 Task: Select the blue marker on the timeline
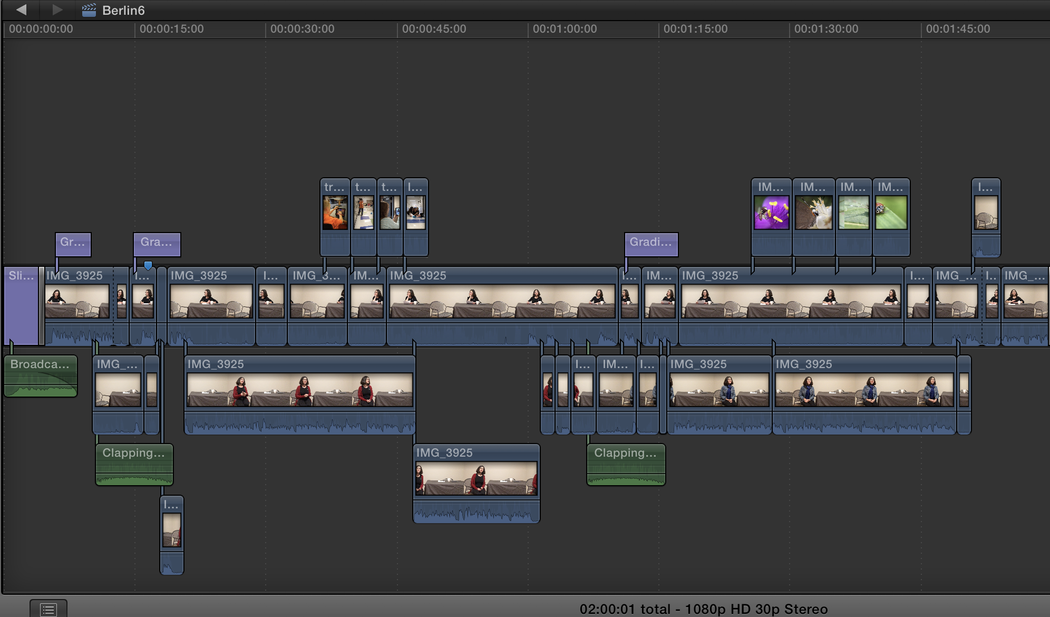(148, 265)
